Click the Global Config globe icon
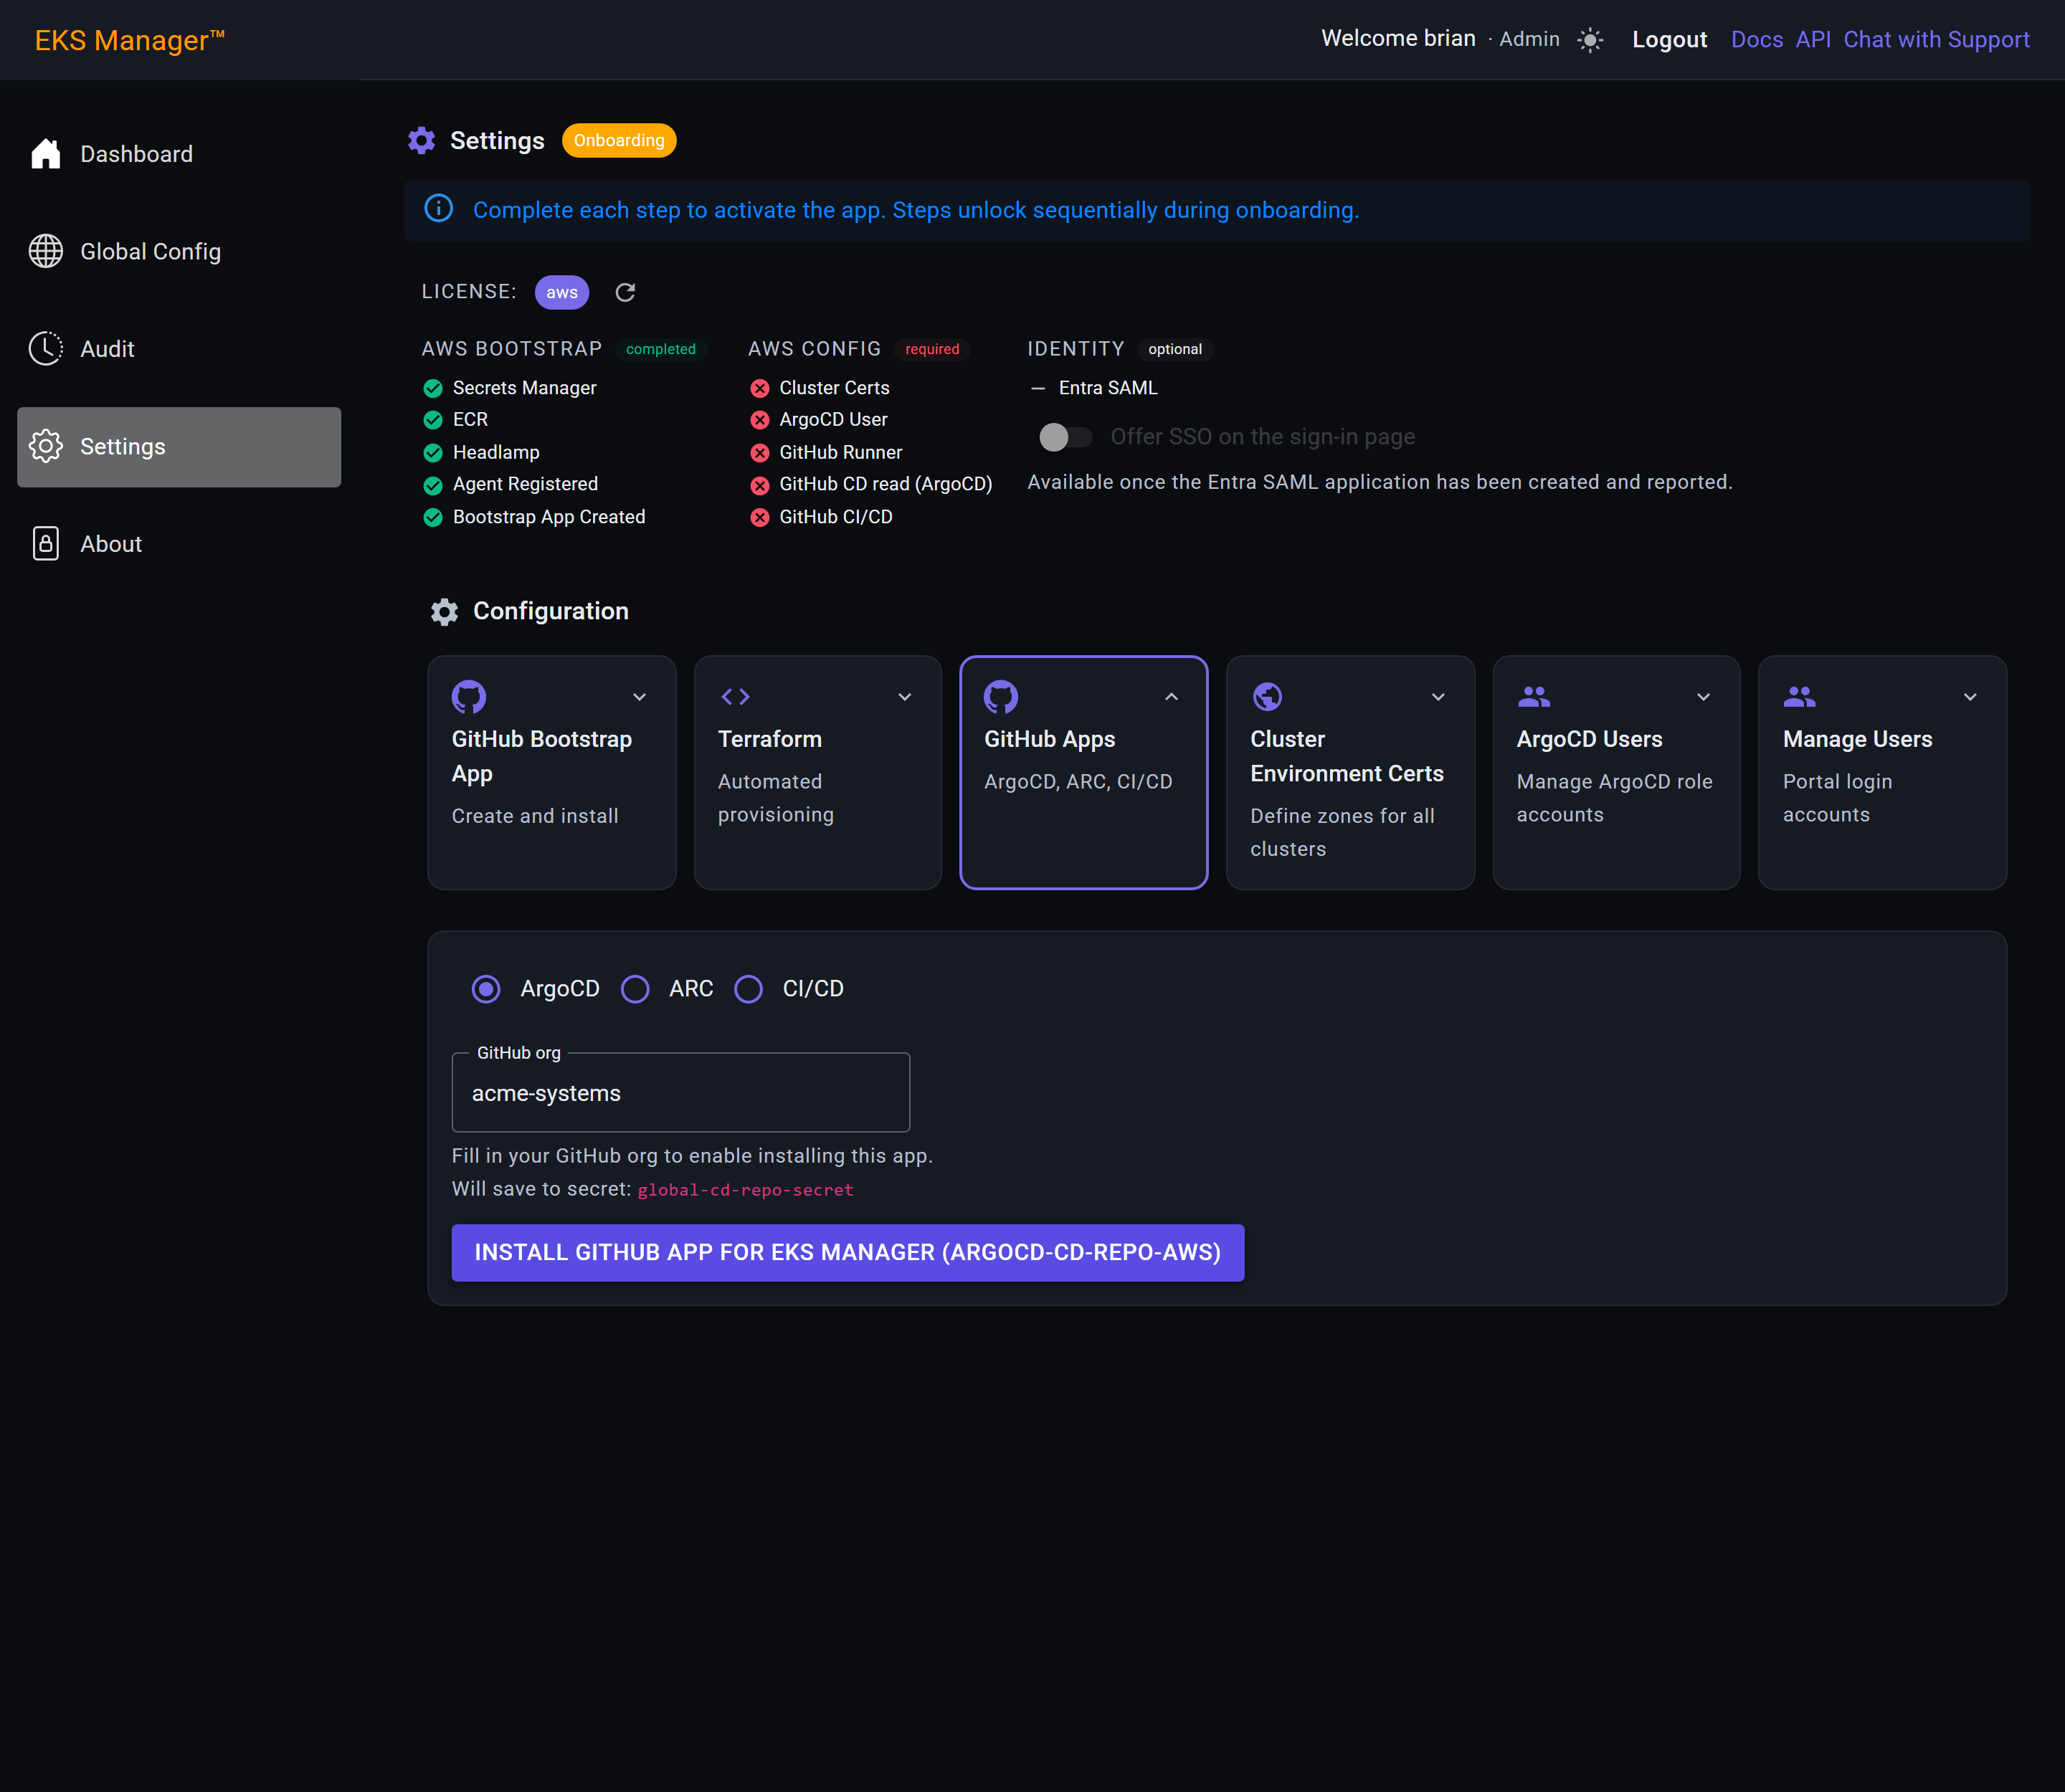Screen dimensions: 2065x1792 tap(45, 251)
